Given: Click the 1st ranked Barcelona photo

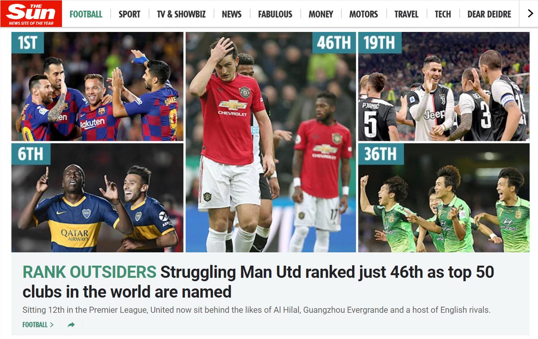Looking at the screenshot, I should (97, 87).
